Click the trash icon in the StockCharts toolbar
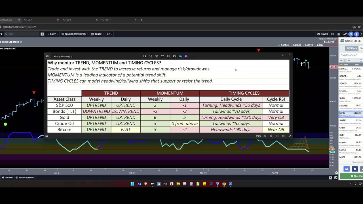 point(339,34)
